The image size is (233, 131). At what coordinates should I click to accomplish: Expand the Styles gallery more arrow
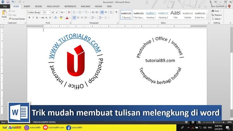pyautogui.click(x=208, y=18)
